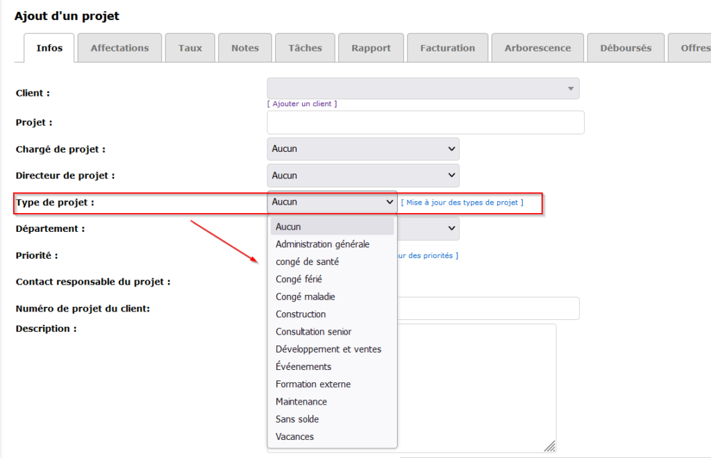711x458 pixels.
Task: Click 'Mise à jour des types de projet'
Action: tap(462, 203)
